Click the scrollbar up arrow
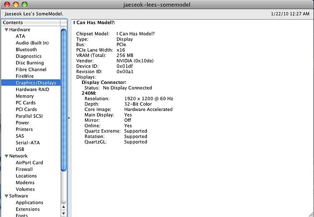Viewport: 314px width, 217px height. point(64,207)
